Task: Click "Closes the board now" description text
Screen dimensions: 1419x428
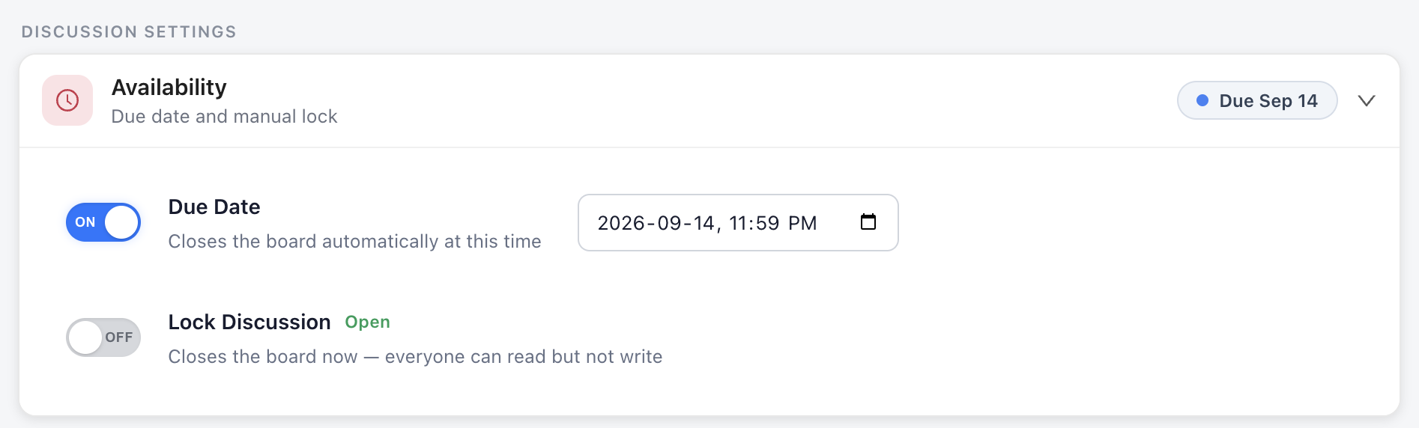Action: click(263, 357)
